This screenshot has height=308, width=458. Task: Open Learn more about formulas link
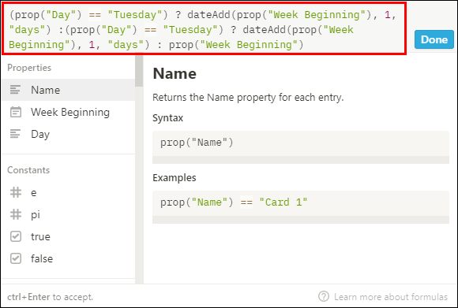click(x=391, y=297)
